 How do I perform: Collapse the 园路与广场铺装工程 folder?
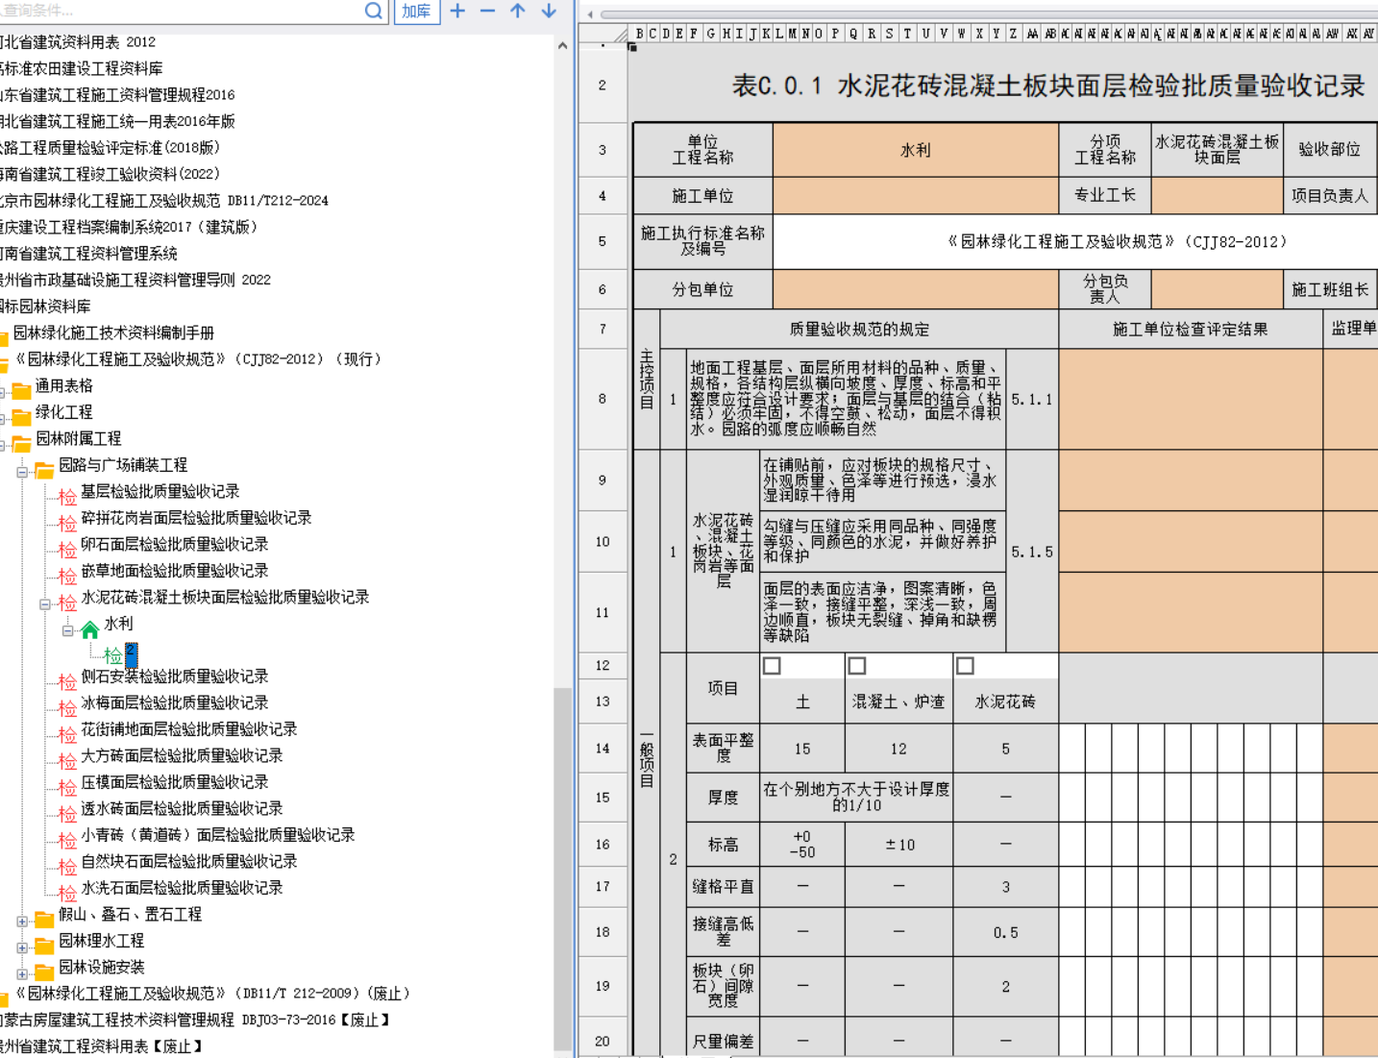coord(22,472)
